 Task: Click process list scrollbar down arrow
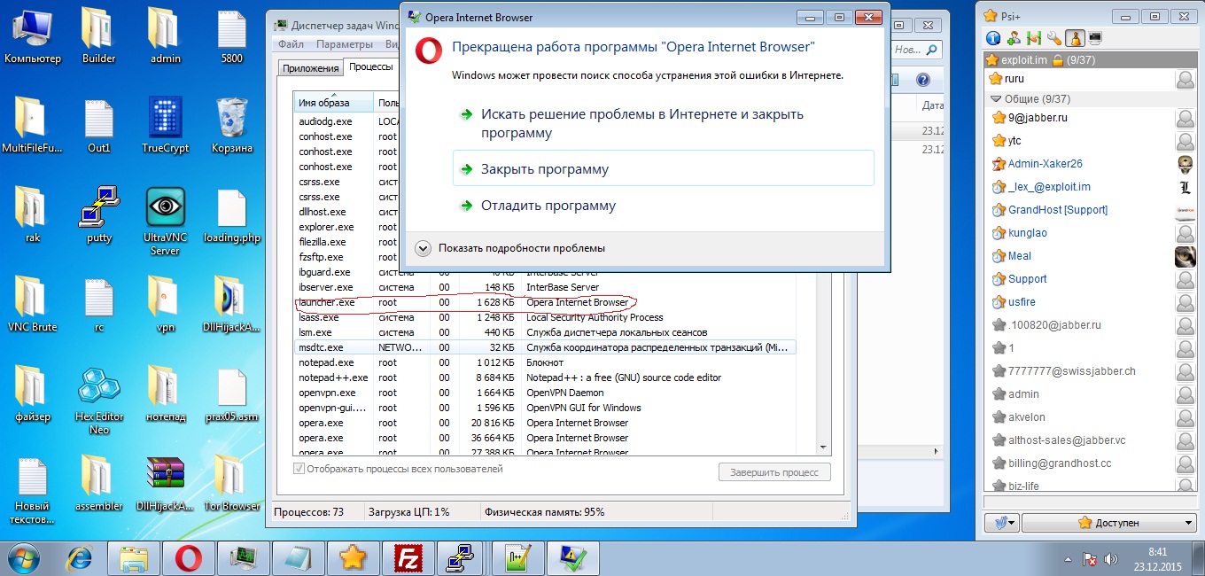coord(823,448)
